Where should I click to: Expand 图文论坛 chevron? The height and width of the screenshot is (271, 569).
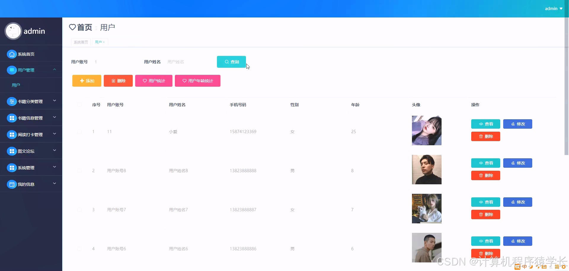tap(55, 151)
